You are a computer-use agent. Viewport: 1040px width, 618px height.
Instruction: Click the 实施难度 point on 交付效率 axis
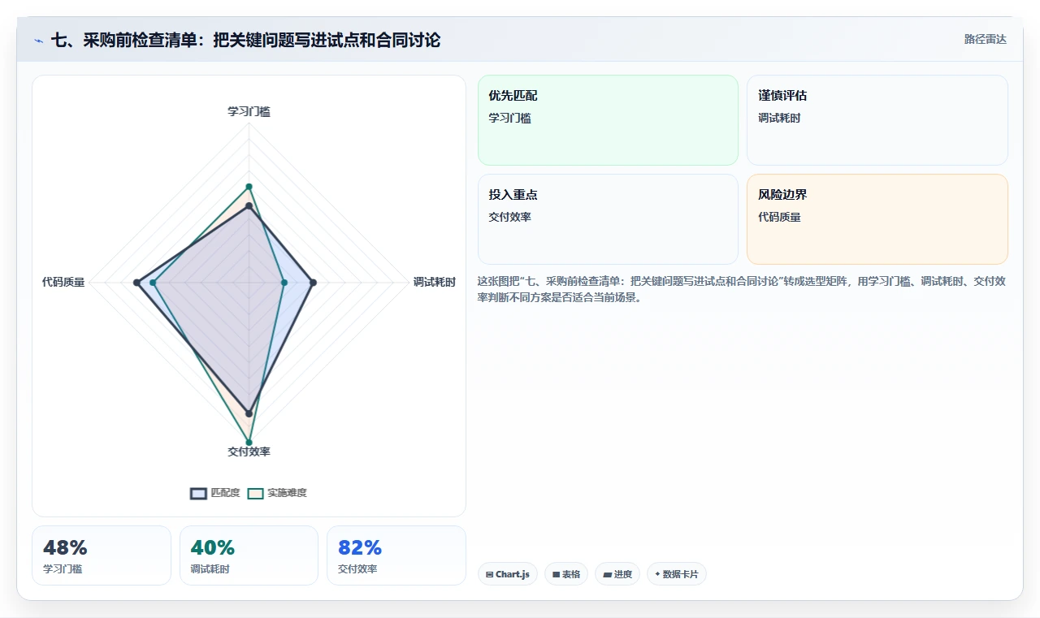(x=249, y=443)
